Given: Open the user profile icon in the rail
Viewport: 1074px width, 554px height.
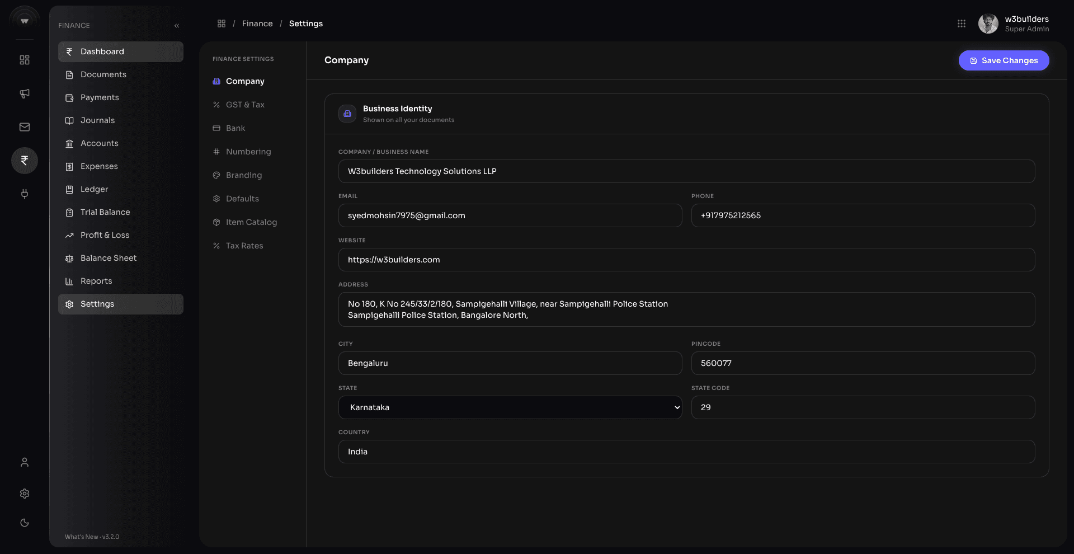Looking at the screenshot, I should [25, 462].
